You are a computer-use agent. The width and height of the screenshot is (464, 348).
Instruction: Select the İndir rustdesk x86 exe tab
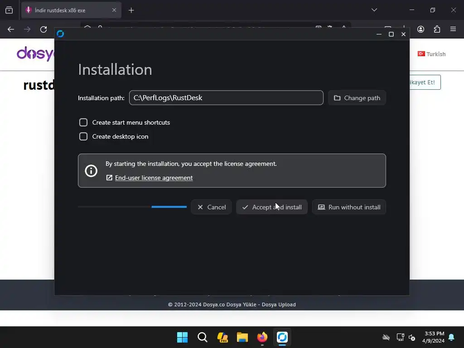coord(71,10)
